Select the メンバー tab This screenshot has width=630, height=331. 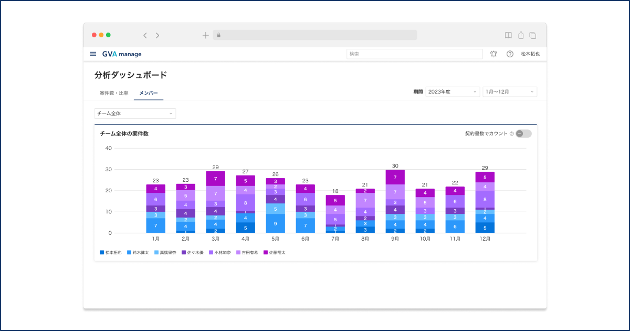click(148, 93)
